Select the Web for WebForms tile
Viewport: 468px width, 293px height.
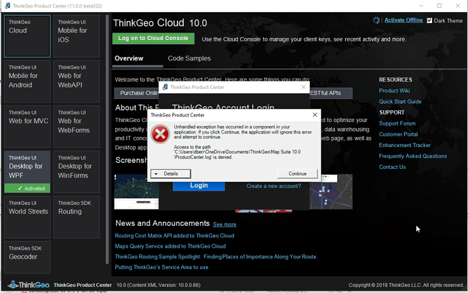77,127
